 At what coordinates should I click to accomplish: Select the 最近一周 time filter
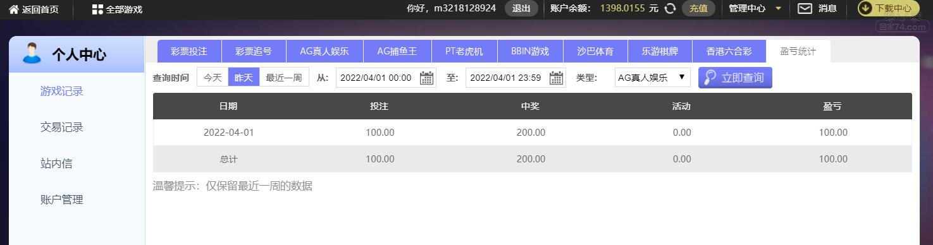click(284, 78)
